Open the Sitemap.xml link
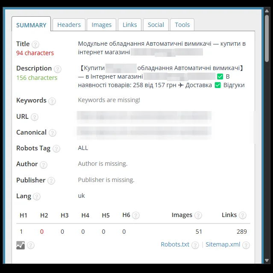 click(223, 244)
